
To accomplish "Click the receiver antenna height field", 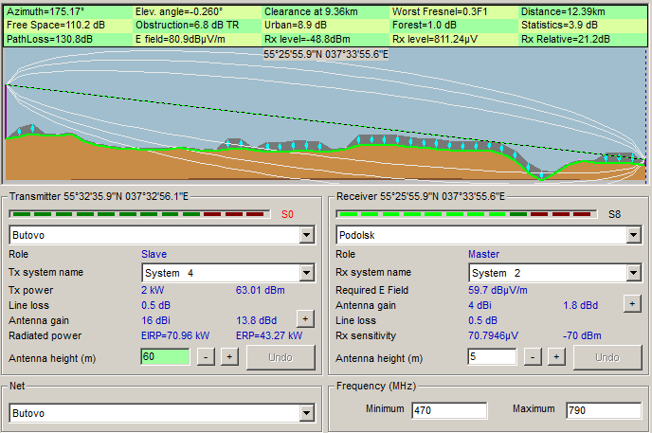I will (x=492, y=357).
